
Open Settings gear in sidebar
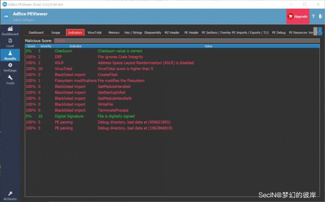[x=10, y=67]
